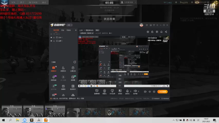Screen dimensions: 219x123
Task: Click the mode switch pill beside companion logo
Action: (70, 25)
